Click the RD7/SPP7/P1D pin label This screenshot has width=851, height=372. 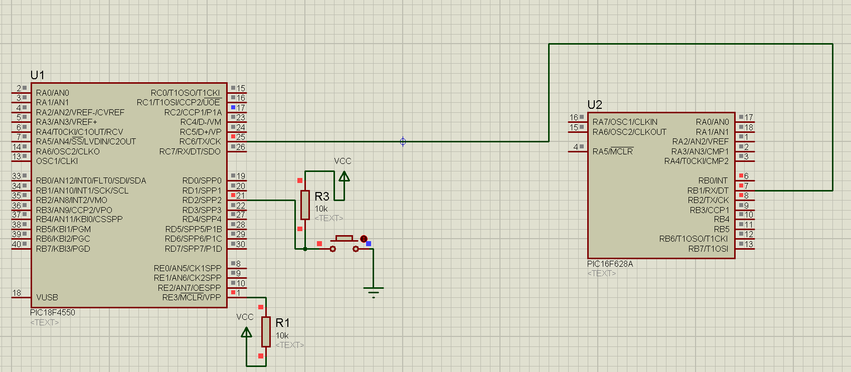point(194,249)
